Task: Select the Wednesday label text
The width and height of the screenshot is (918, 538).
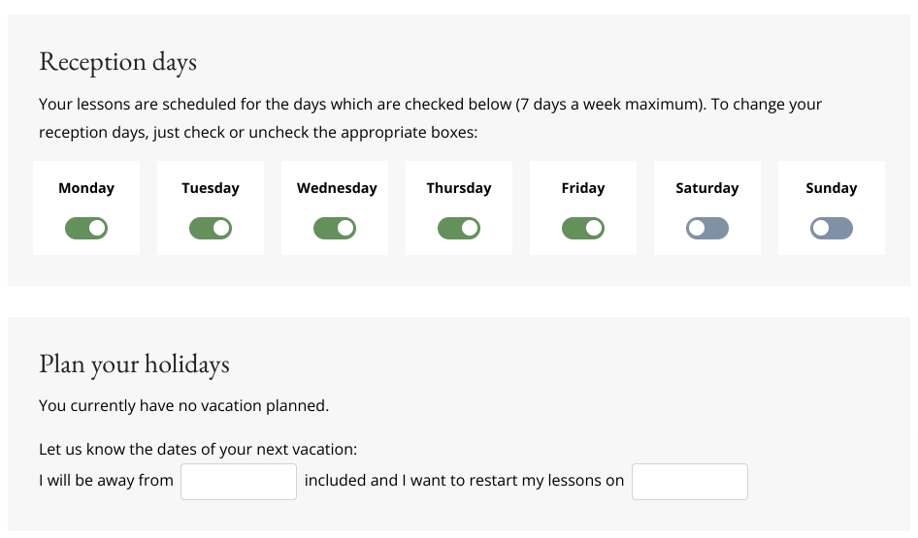Action: 337,188
